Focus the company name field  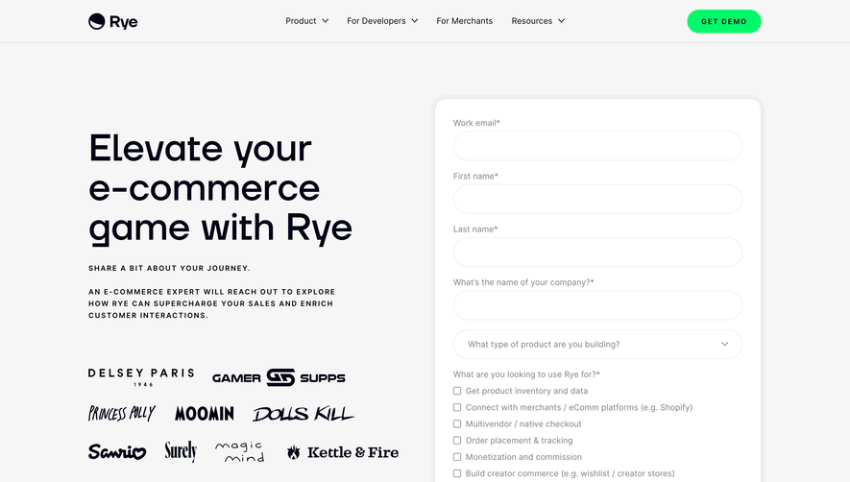(x=597, y=305)
